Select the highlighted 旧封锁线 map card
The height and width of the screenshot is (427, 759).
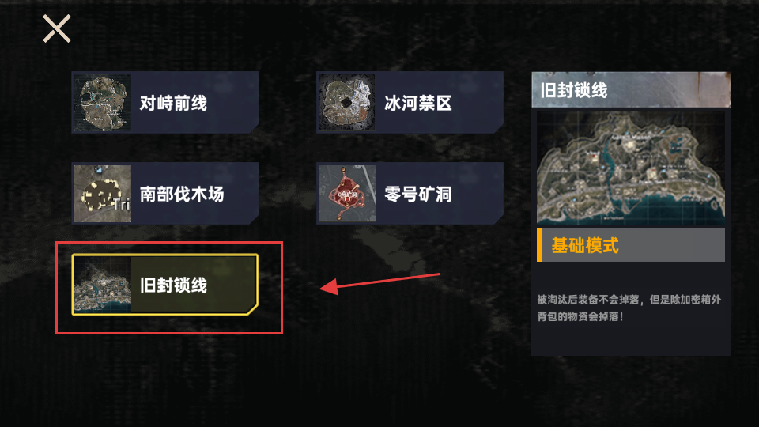tap(165, 285)
